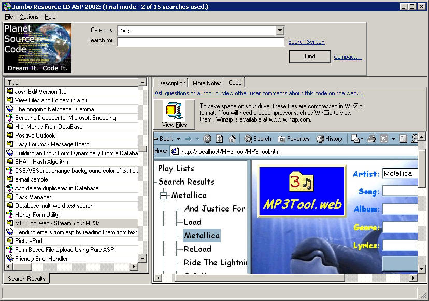Click the icon beside Hier Menus From DataBase
This screenshot has height=301, width=429.
tap(10, 127)
